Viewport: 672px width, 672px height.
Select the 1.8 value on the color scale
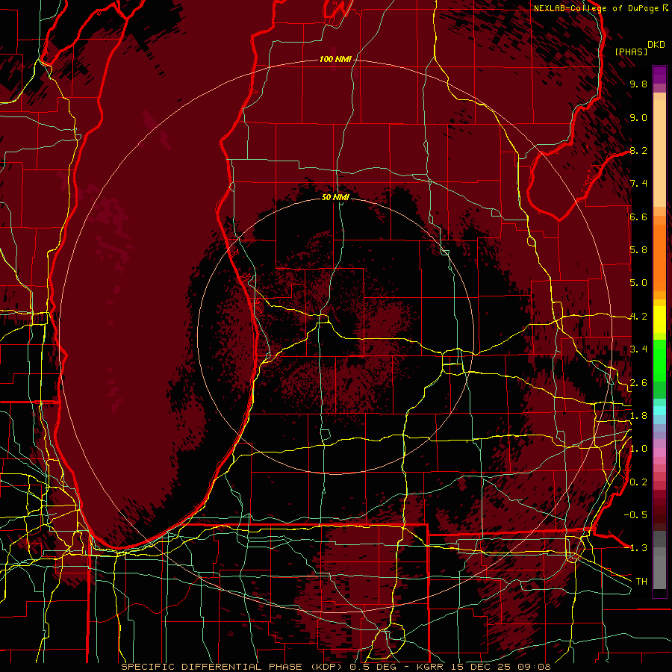(638, 416)
